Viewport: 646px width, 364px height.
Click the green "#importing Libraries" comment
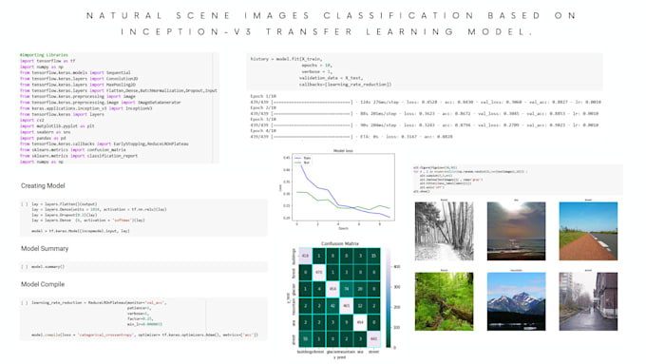(x=44, y=55)
